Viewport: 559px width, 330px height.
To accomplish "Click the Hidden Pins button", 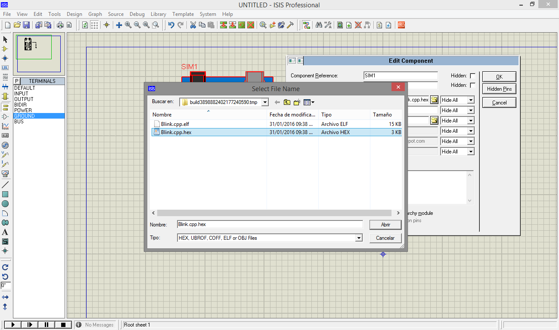I will click(x=499, y=89).
